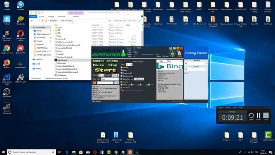Toggle the string checkbox in Searcher

[x=122, y=85]
